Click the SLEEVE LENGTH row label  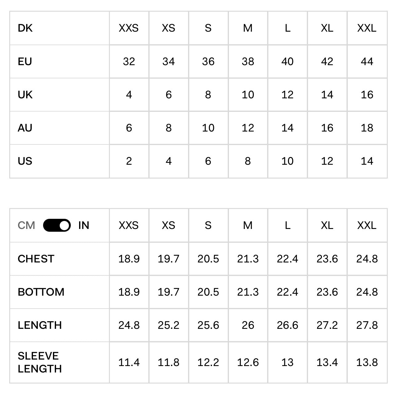(40, 362)
